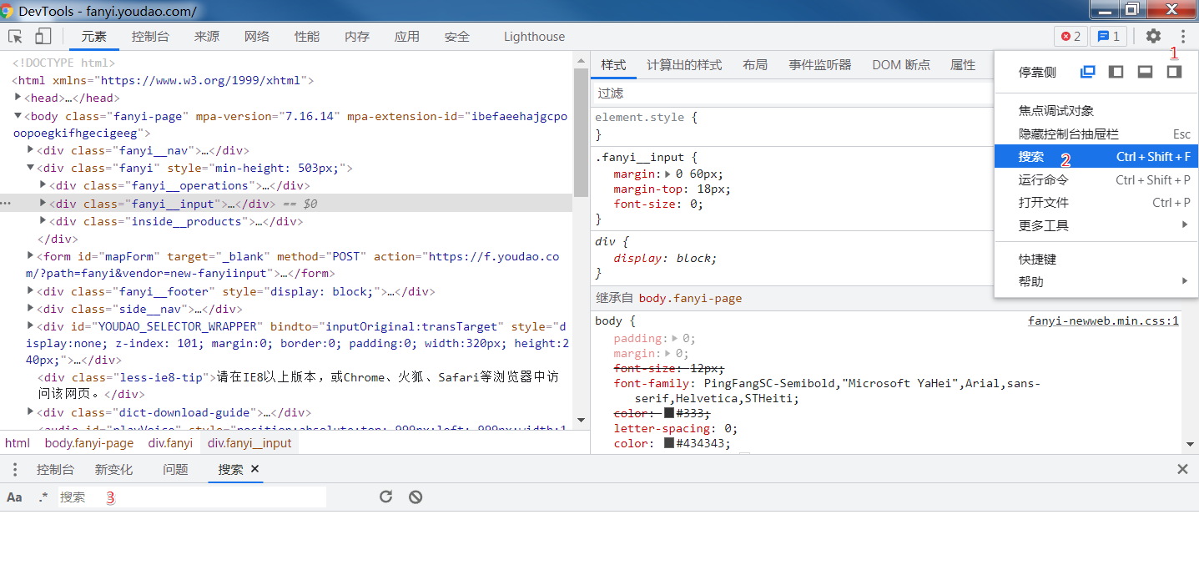Click the blue issues count badge
1199x570 pixels.
click(1108, 36)
